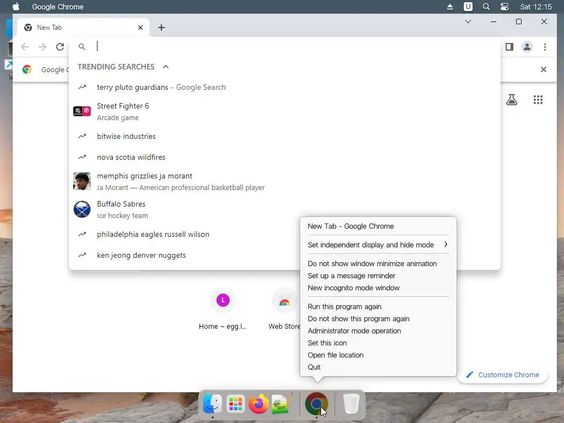The width and height of the screenshot is (564, 423).
Task: Choose Quit in context menu
Action: pyautogui.click(x=378, y=367)
